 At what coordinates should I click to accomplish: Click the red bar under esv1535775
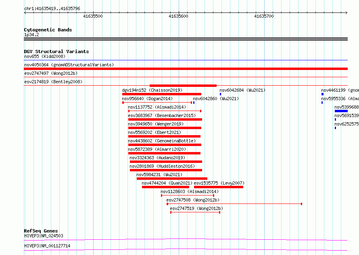(218, 187)
